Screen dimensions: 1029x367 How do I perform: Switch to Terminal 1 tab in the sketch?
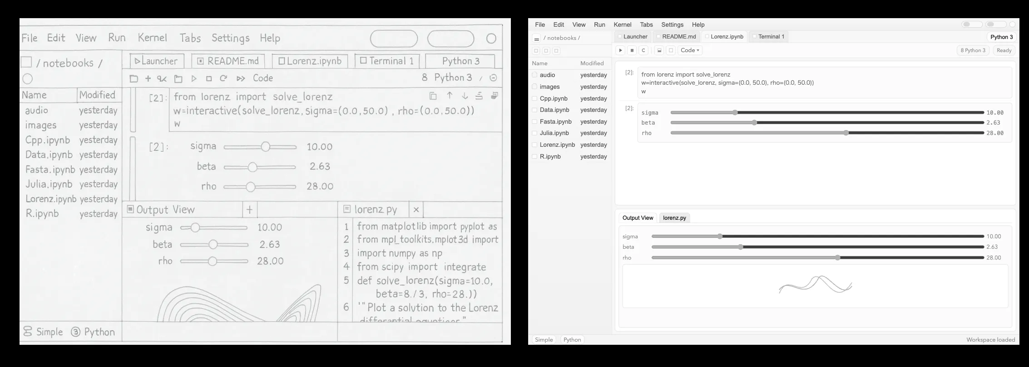(x=387, y=61)
